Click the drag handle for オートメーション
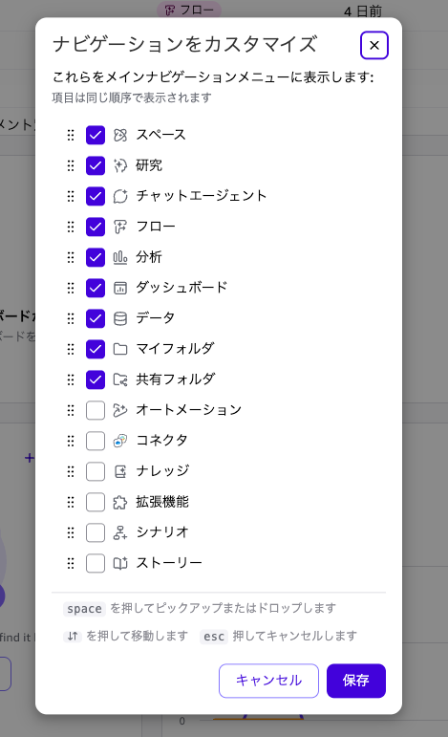The width and height of the screenshot is (448, 737). [x=71, y=410]
